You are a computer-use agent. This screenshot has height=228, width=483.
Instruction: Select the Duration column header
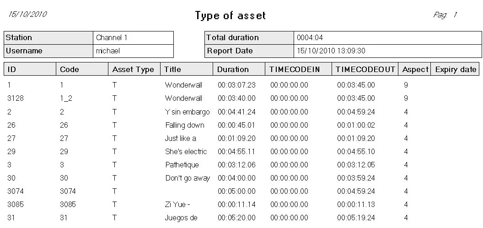(238, 69)
